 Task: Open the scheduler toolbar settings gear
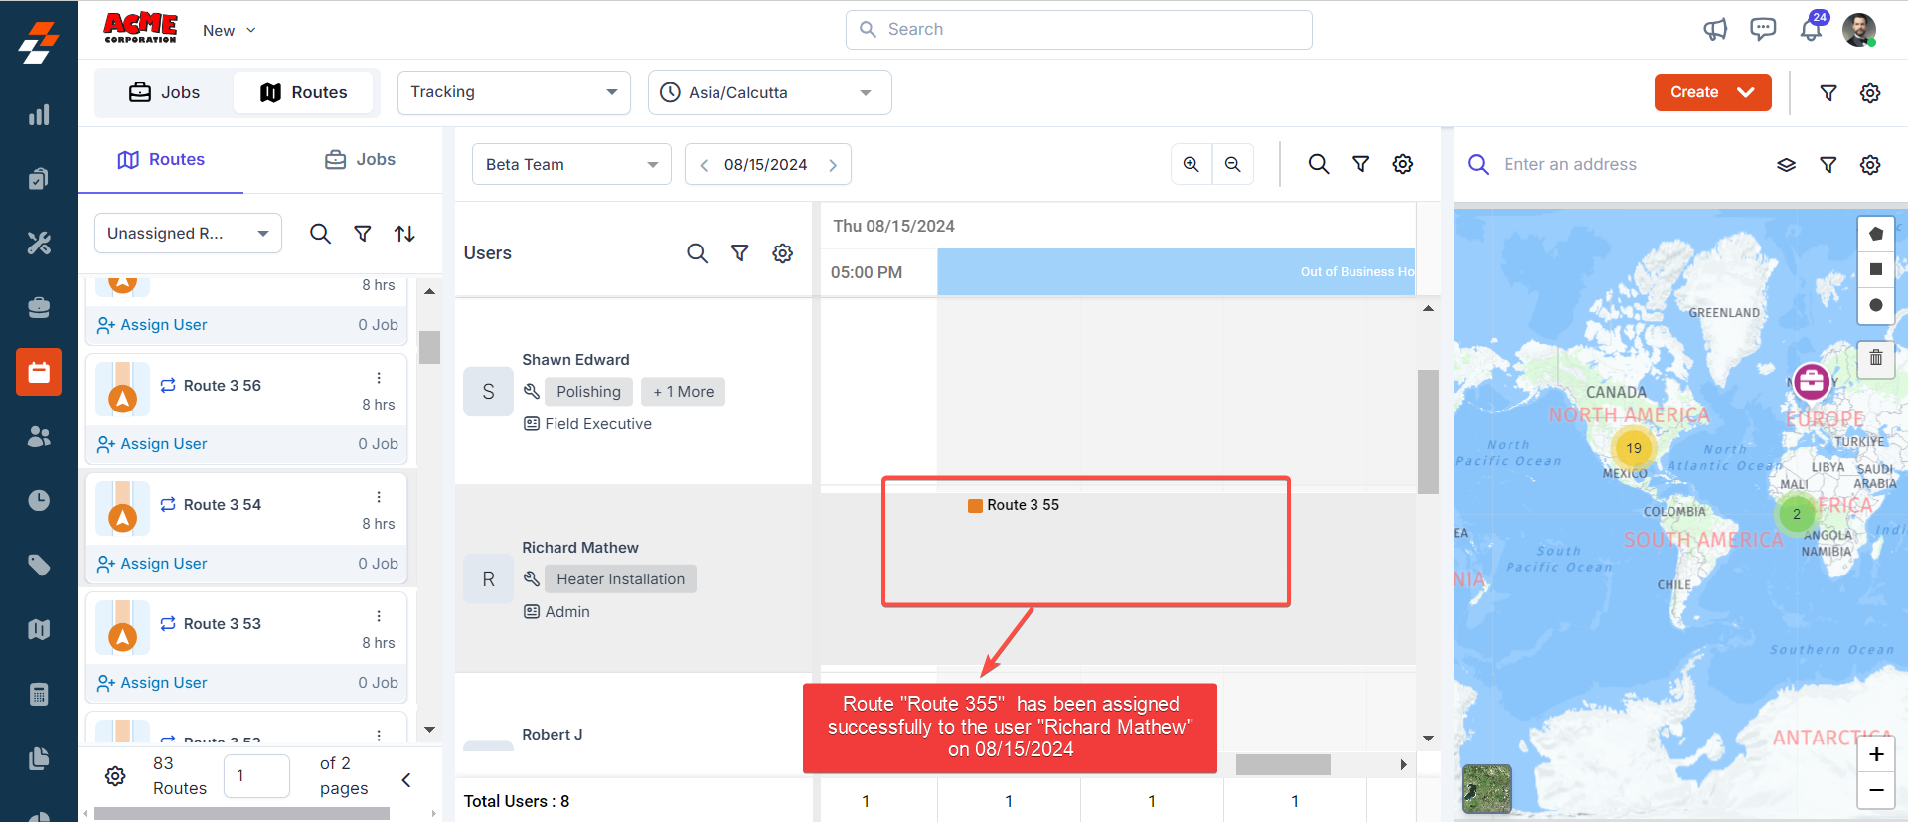point(1403,164)
